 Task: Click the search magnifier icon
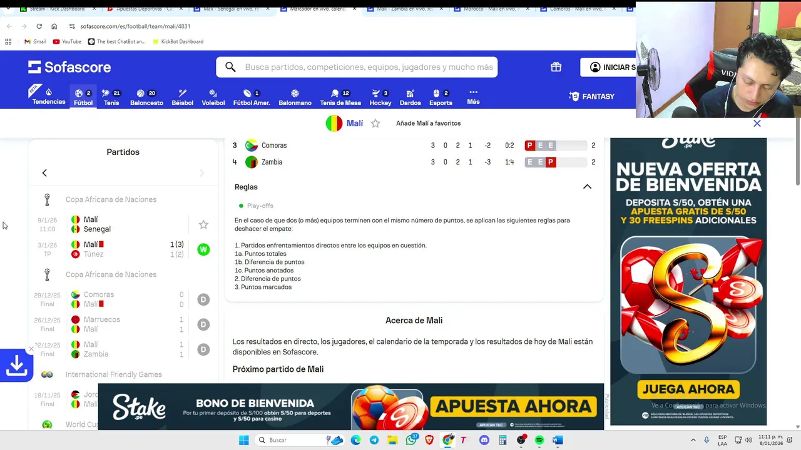(x=230, y=67)
